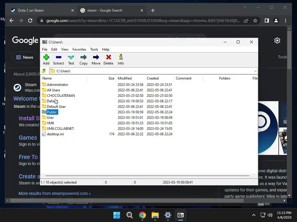The width and height of the screenshot is (297, 222).
Task: Select the All Users folder row
Action: (x=53, y=90)
